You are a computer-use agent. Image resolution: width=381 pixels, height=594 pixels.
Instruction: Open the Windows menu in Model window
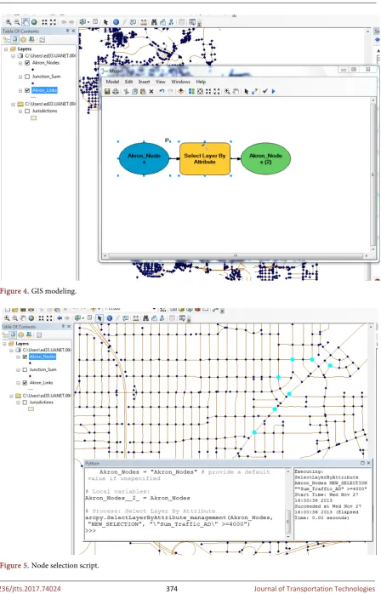click(180, 82)
